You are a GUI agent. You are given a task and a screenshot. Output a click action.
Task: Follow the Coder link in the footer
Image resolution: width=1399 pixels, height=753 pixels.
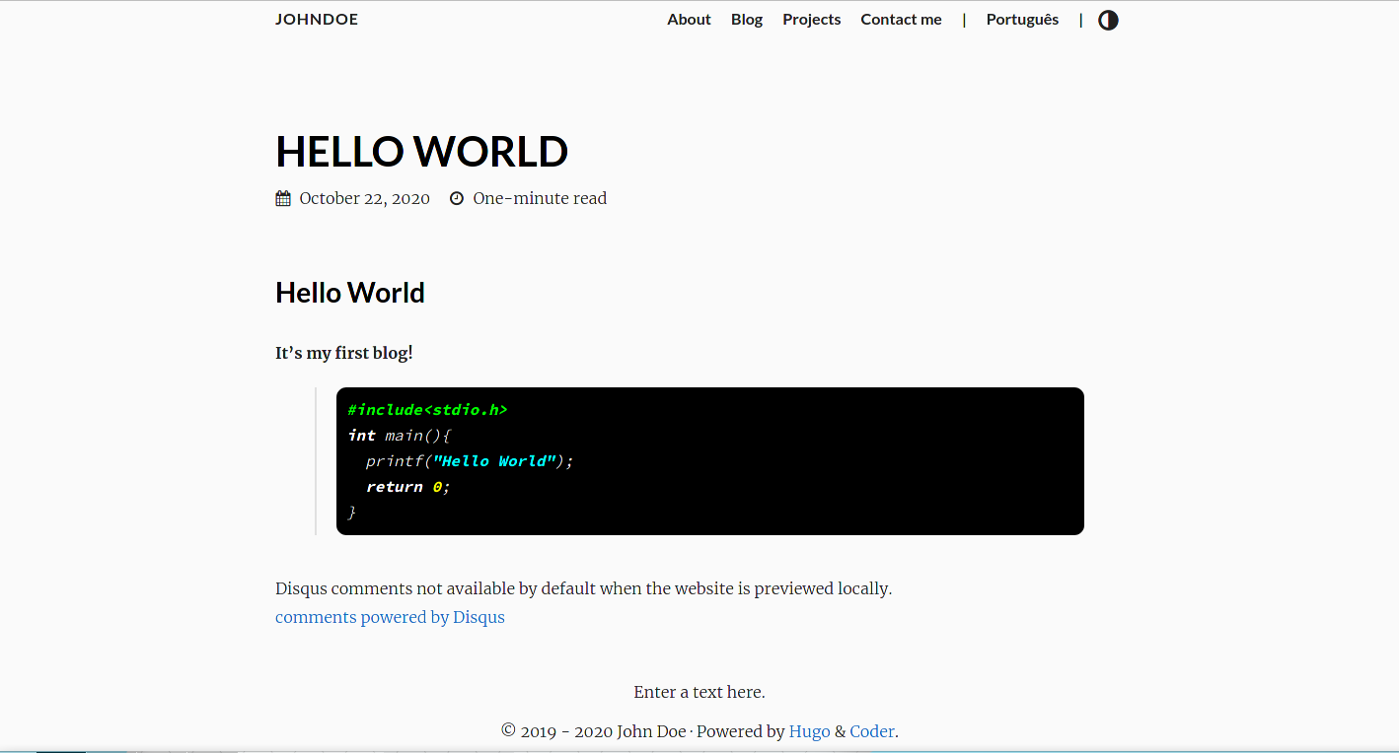[871, 731]
